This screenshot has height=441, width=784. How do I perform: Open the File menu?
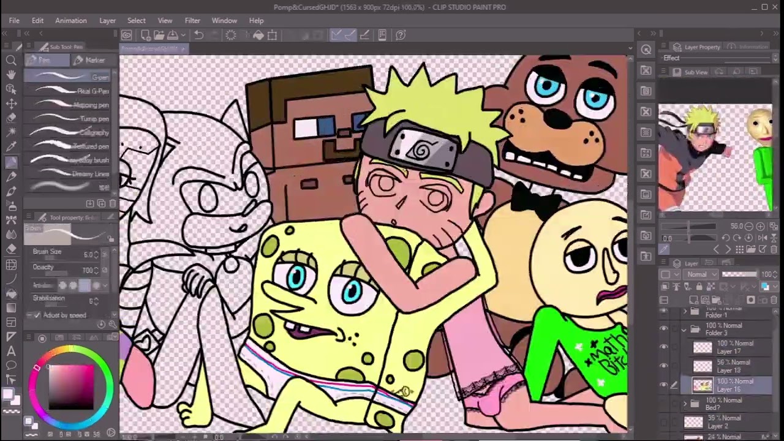pos(14,20)
